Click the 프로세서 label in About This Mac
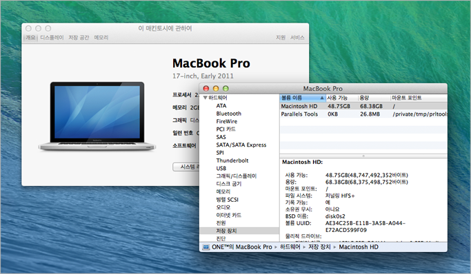 coord(182,95)
